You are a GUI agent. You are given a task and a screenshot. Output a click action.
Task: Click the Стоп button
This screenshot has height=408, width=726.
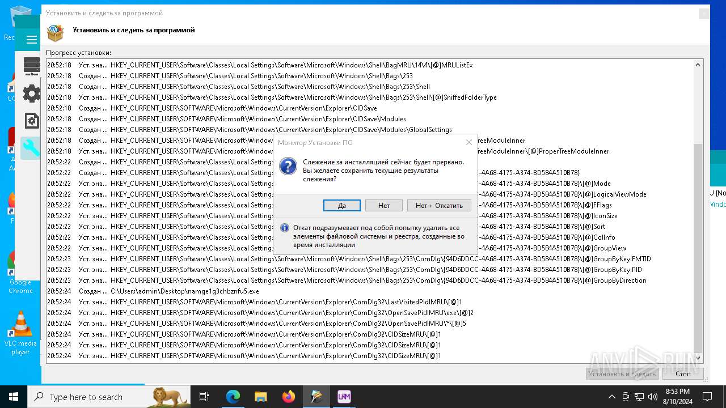pos(683,373)
